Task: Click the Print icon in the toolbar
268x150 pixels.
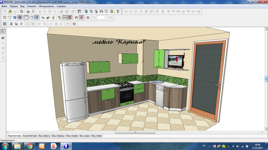Action: point(28,11)
